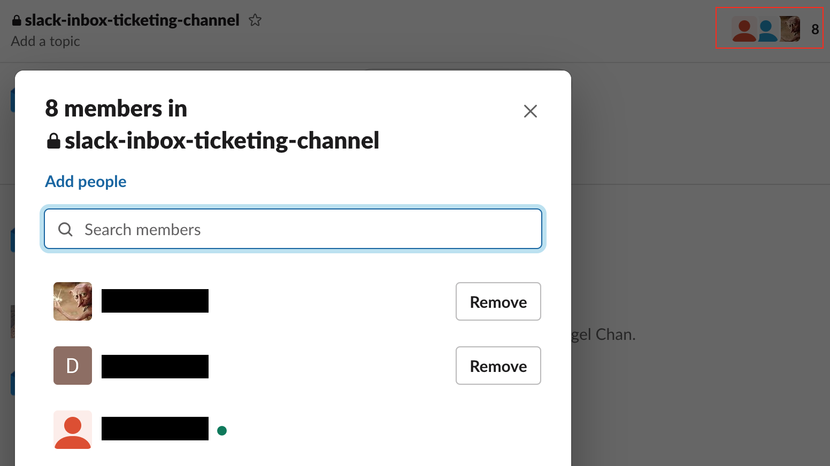Open Add a topic for the channel
The width and height of the screenshot is (830, 466).
45,41
